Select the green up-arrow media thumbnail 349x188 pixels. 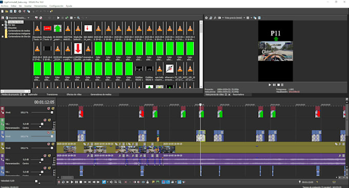click(57, 29)
